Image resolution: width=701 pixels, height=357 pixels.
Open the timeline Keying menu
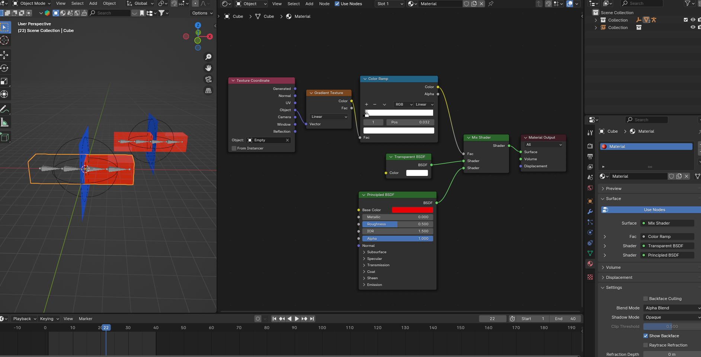pyautogui.click(x=49, y=319)
